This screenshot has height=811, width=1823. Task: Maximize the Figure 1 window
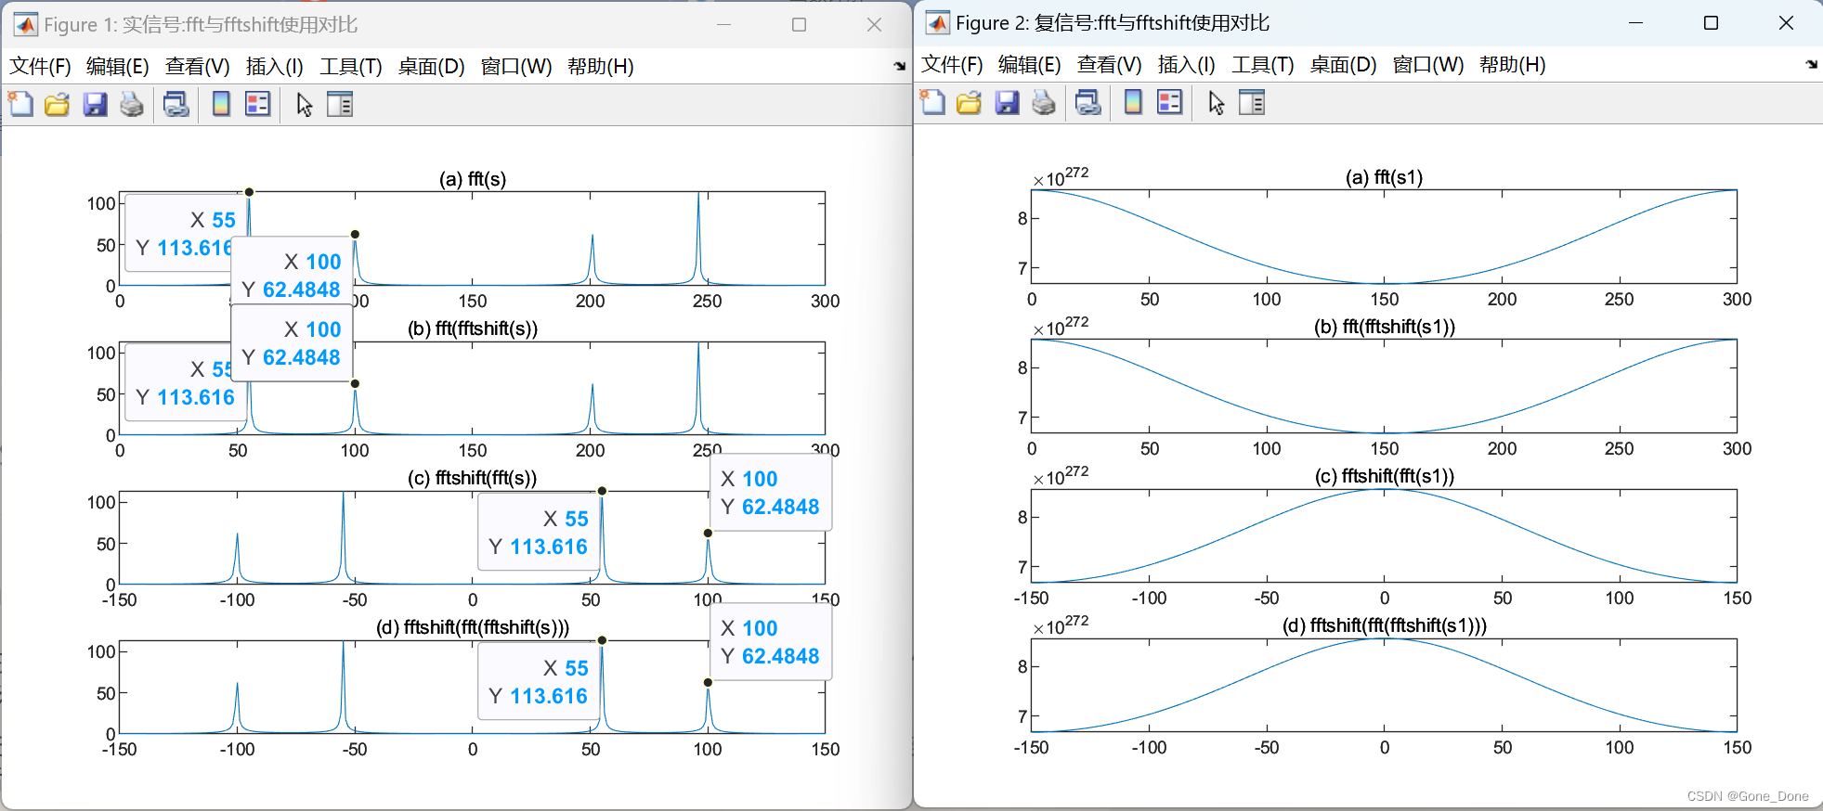tap(799, 25)
